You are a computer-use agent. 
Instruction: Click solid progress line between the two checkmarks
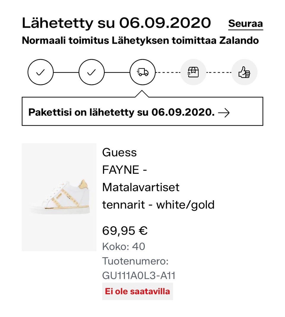(66, 72)
